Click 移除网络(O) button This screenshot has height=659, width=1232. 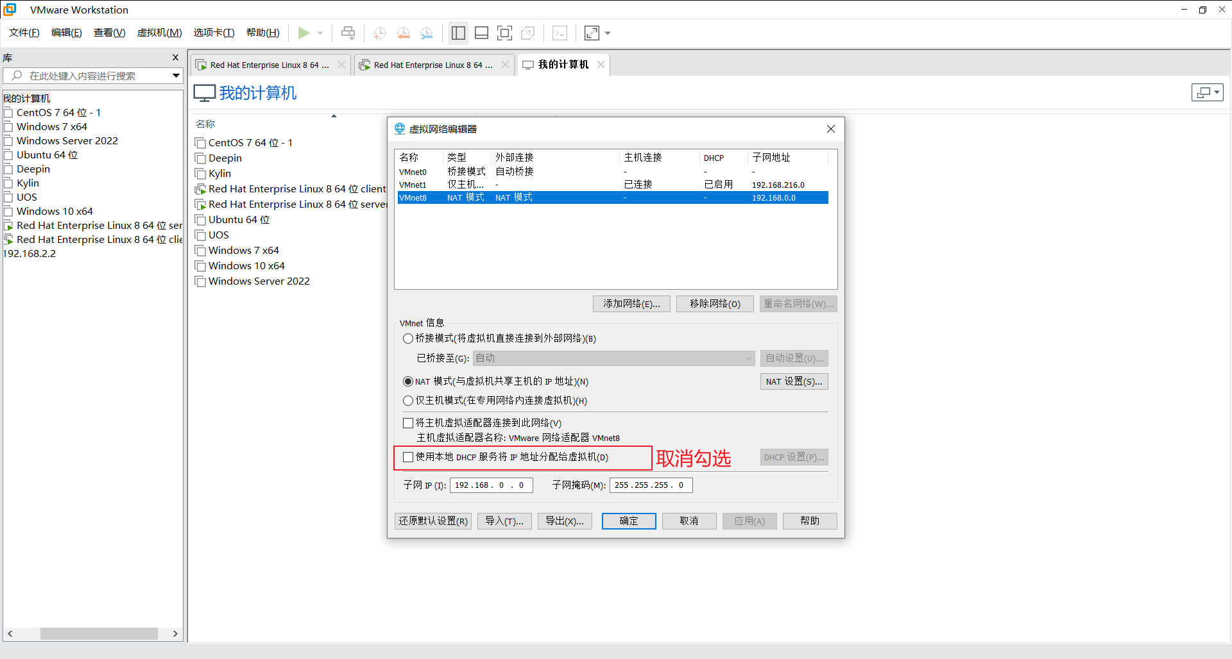tap(715, 304)
